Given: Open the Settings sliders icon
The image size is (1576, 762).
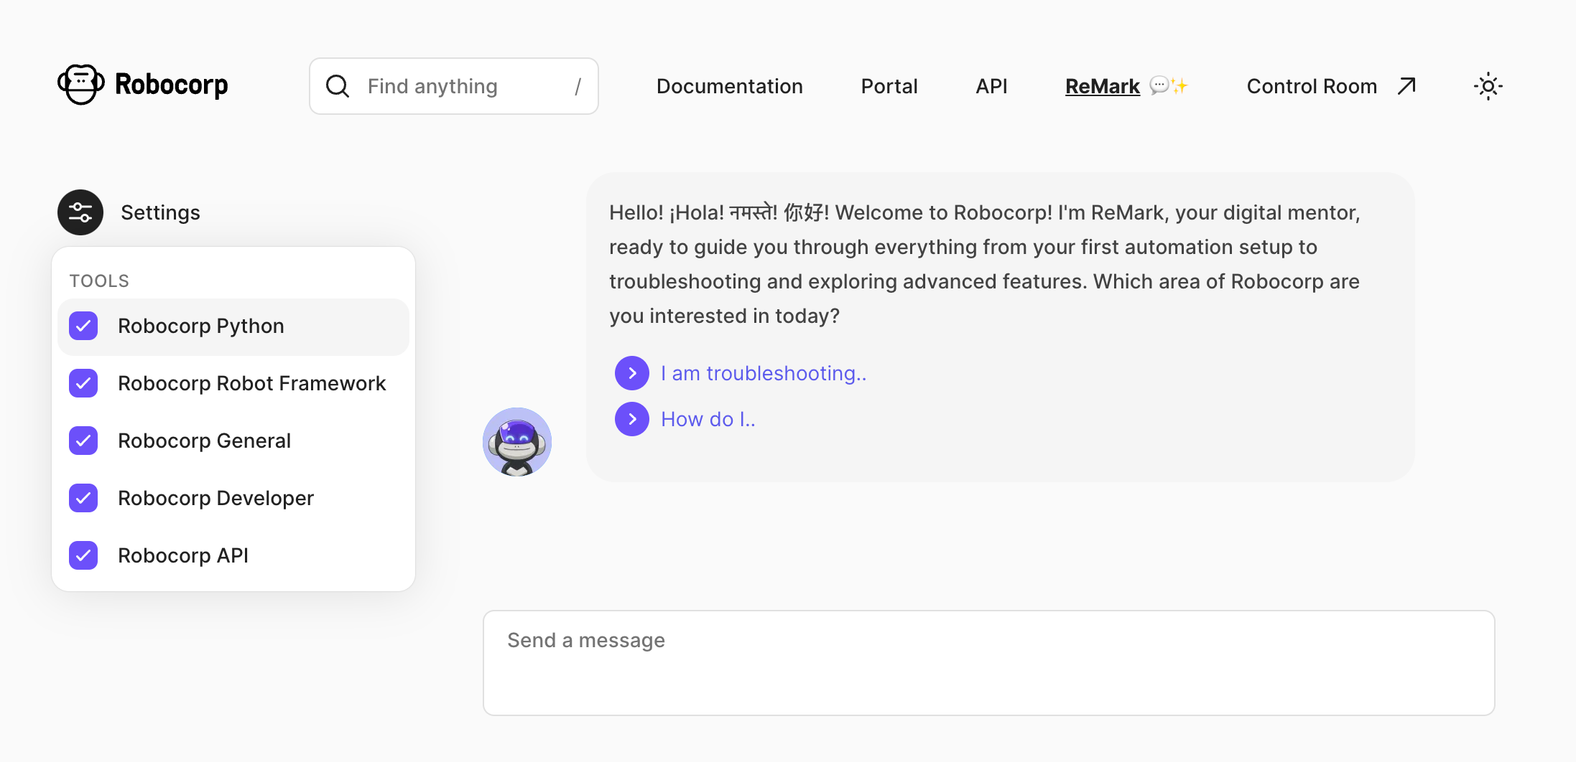Looking at the screenshot, I should [x=80, y=212].
